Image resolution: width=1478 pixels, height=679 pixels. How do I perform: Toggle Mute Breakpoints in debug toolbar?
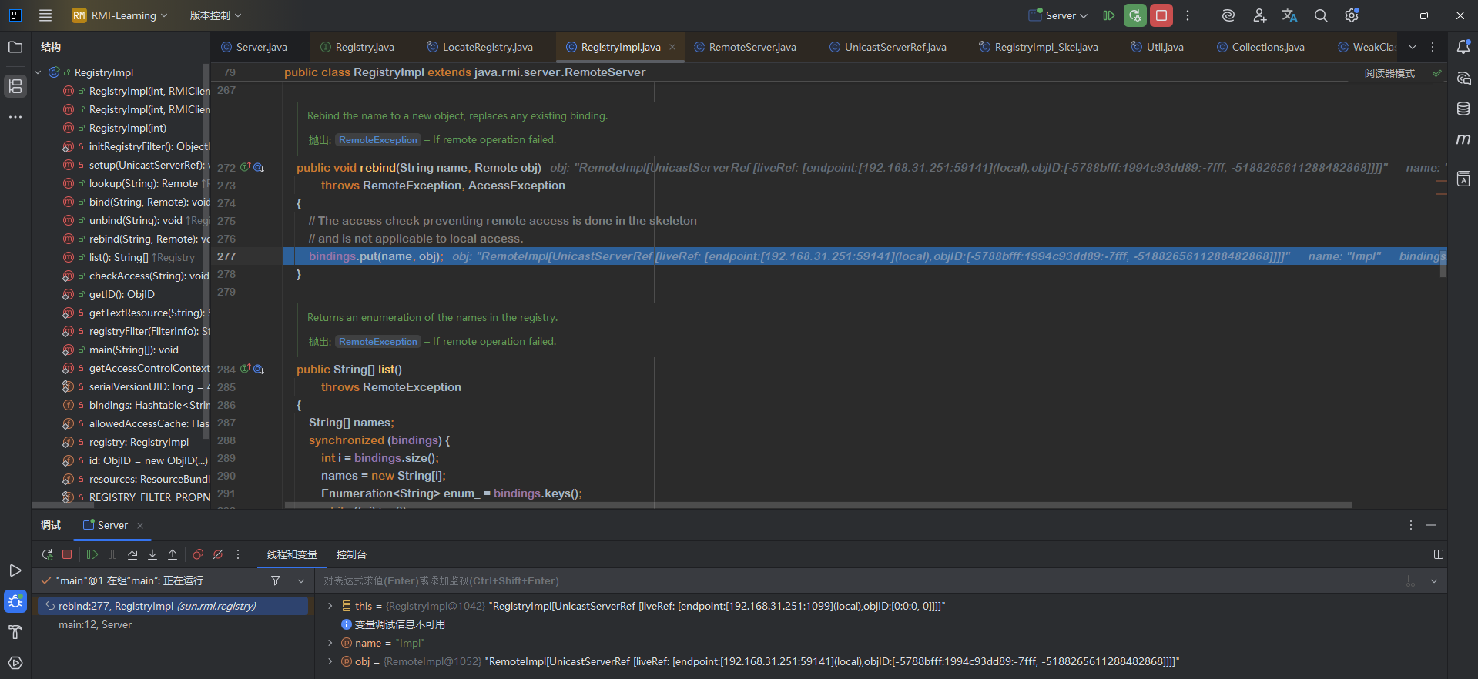tap(218, 554)
